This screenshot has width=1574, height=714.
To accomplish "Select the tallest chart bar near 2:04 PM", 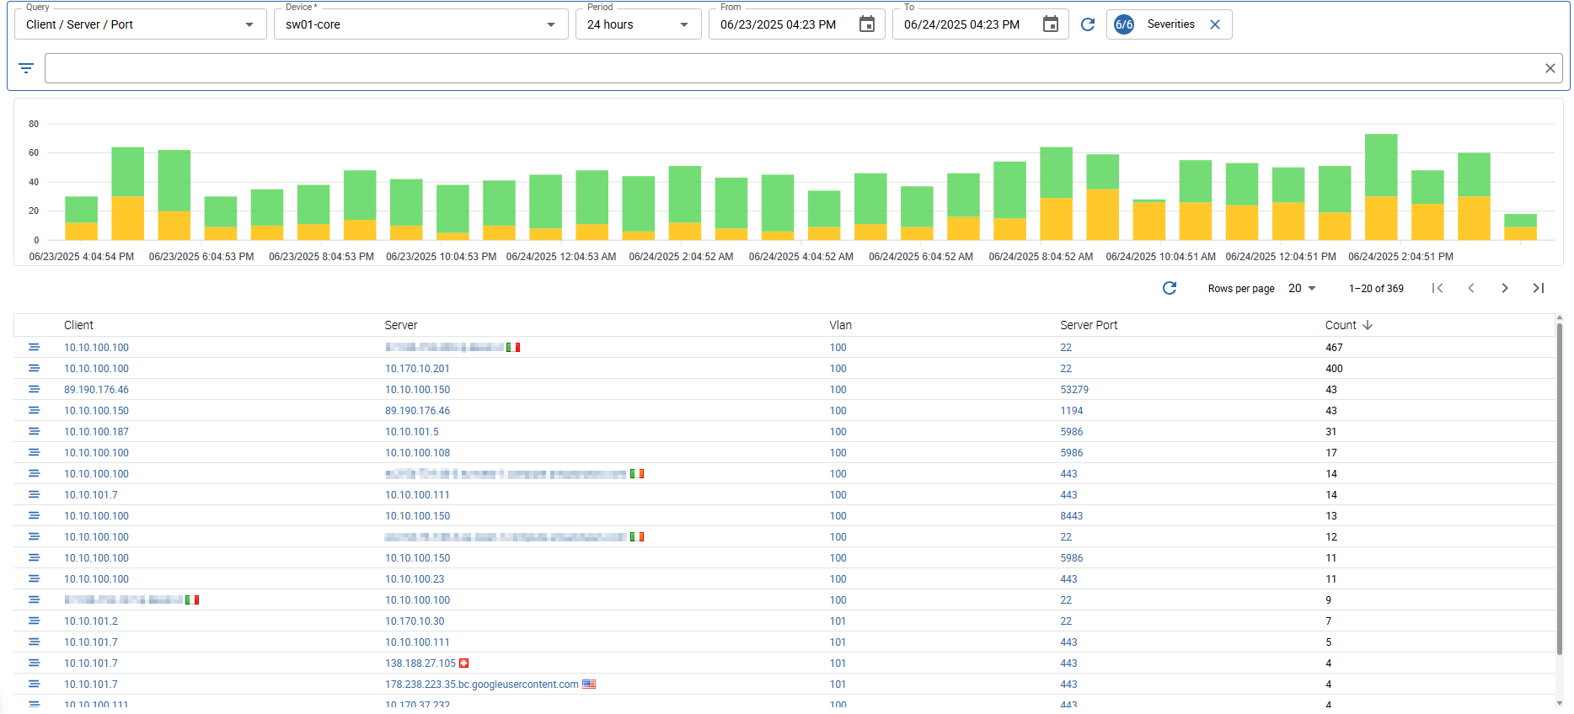I will 1381,187.
